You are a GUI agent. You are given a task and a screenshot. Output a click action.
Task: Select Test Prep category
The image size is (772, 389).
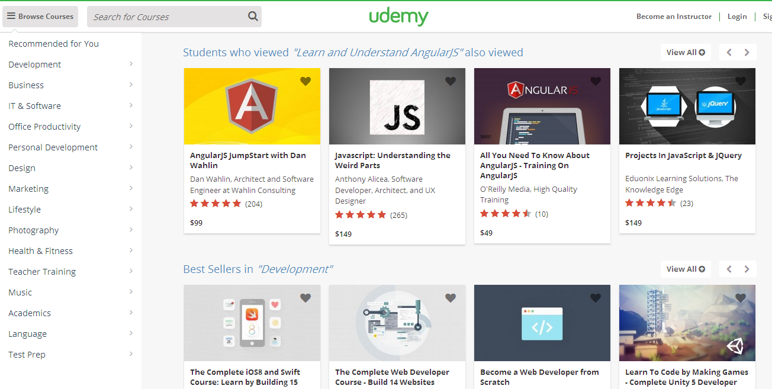(x=27, y=355)
